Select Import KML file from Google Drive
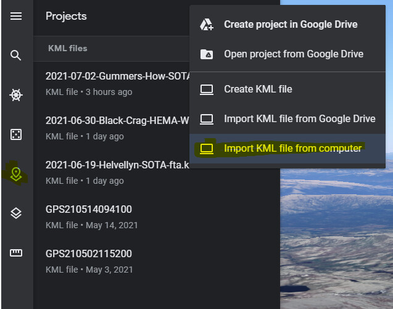This screenshot has width=393, height=309. click(x=299, y=119)
